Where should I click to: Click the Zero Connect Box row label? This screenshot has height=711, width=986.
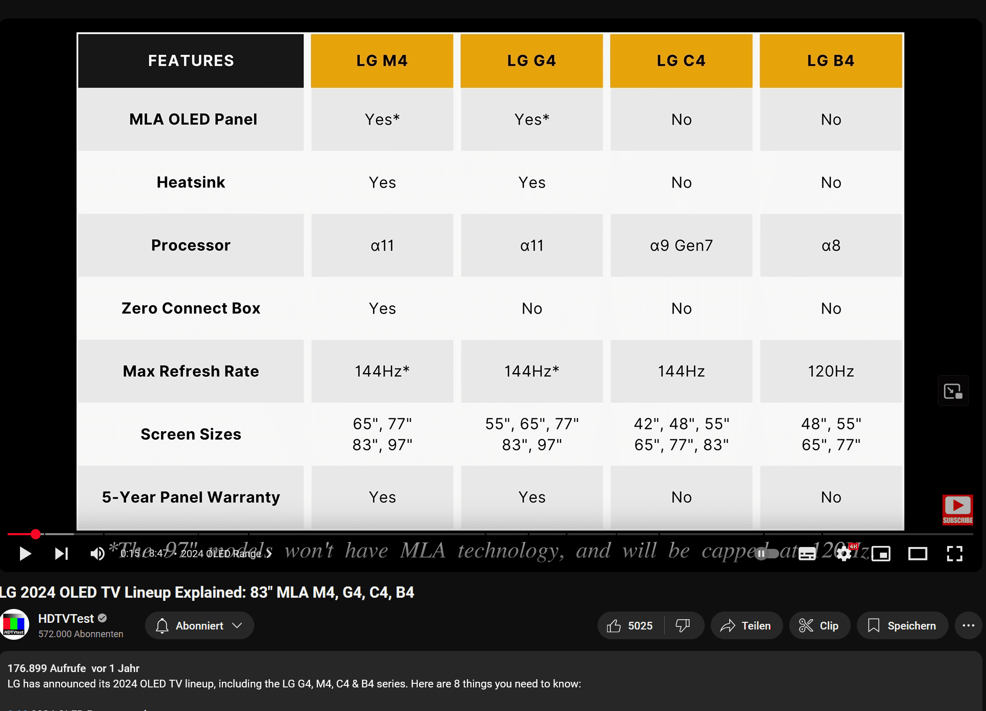point(191,309)
